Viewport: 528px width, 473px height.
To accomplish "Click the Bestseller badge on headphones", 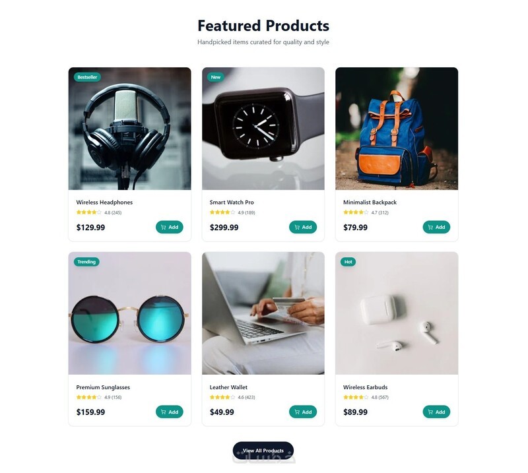I will click(87, 77).
